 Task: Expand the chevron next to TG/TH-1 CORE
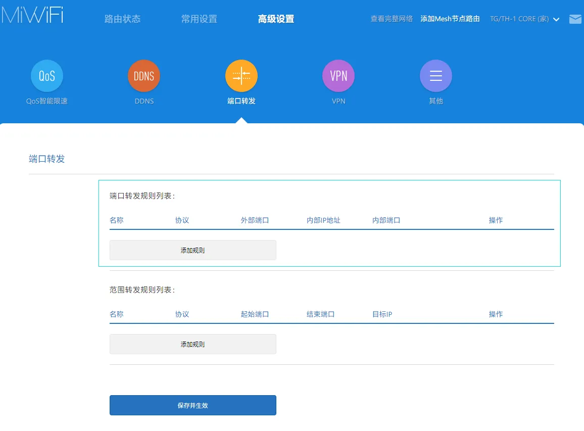[x=556, y=20]
